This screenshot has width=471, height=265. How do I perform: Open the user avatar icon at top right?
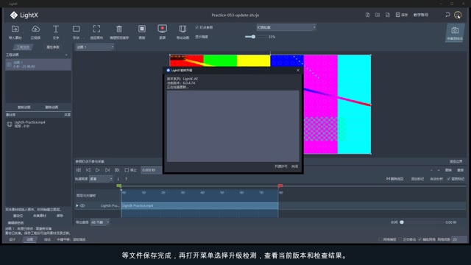point(458,15)
